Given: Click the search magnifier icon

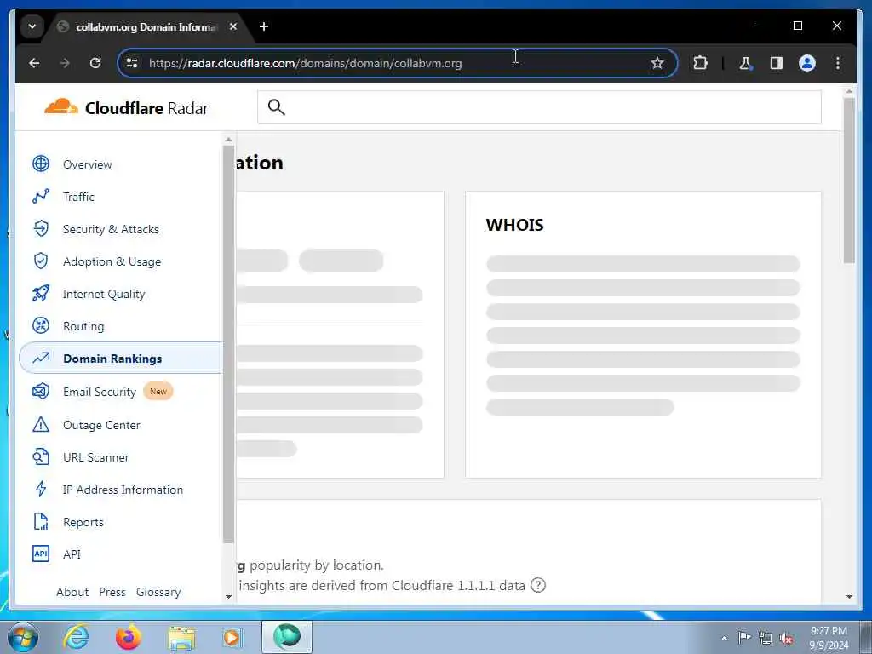Looking at the screenshot, I should pos(277,106).
